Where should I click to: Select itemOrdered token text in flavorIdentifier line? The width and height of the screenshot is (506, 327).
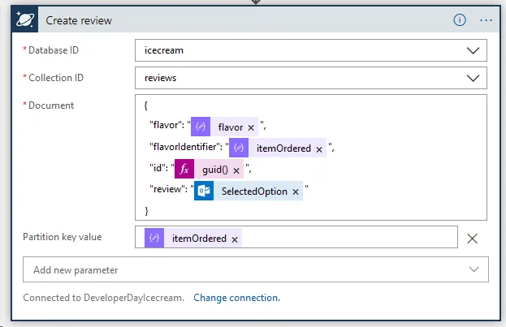coord(283,148)
